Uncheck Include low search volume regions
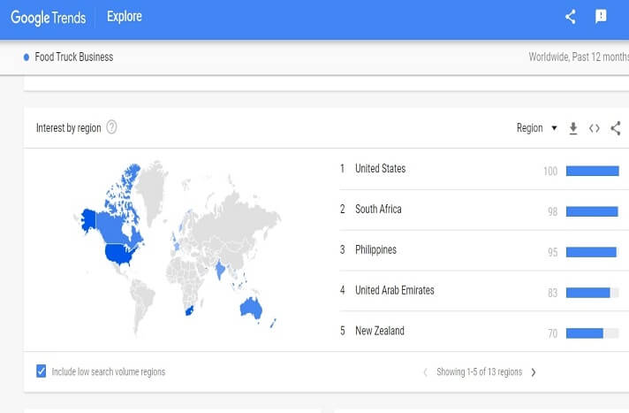This screenshot has height=413, width=629. tap(42, 371)
